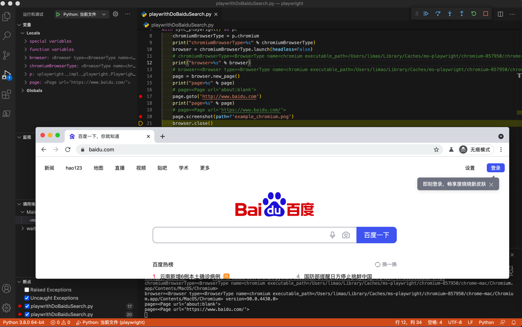Reload the Baidu page in Chromium
Image resolution: width=522 pixels, height=327 pixels.
pos(68,149)
